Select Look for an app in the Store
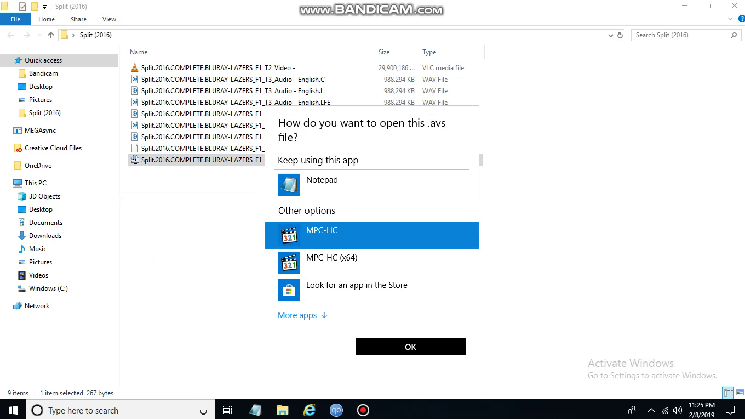 pyautogui.click(x=372, y=290)
